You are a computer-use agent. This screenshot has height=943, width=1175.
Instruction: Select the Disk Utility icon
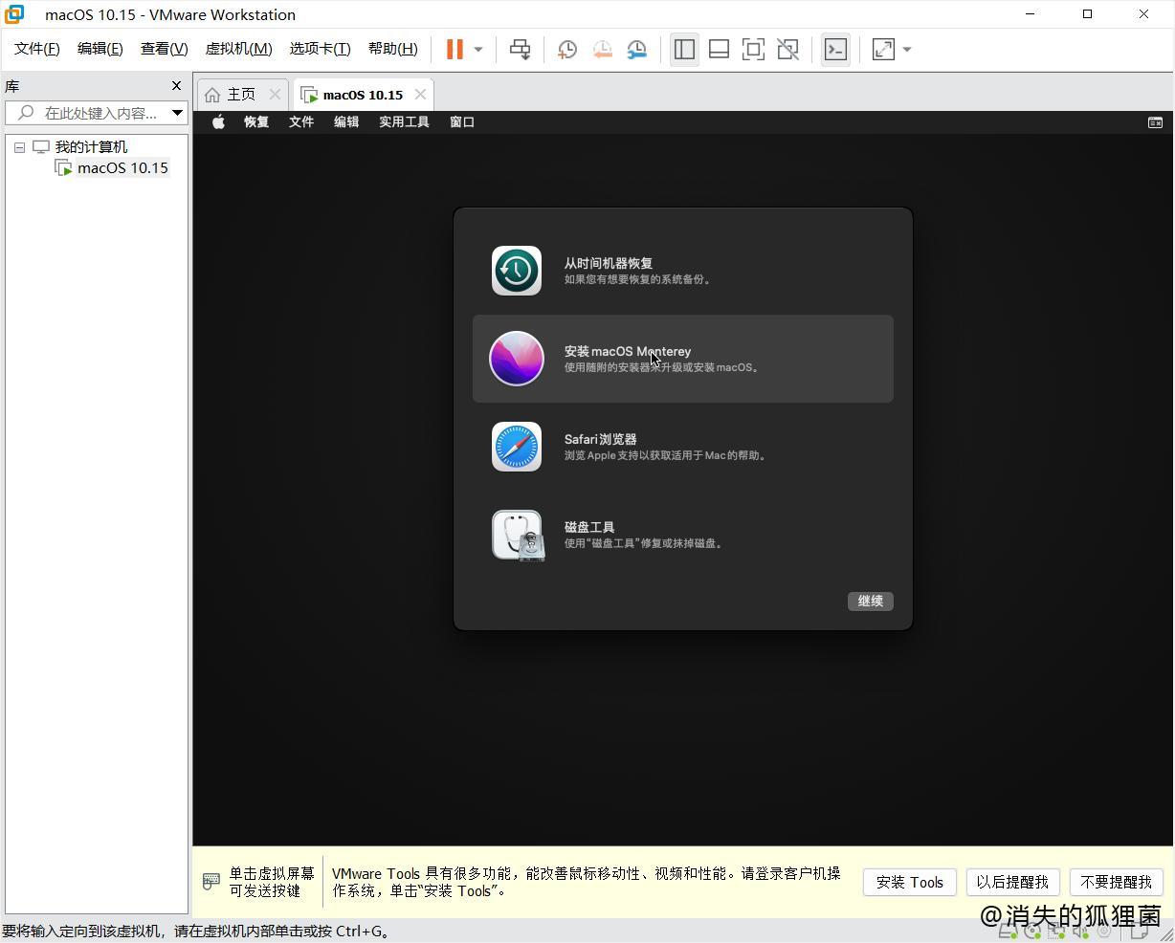pos(518,536)
